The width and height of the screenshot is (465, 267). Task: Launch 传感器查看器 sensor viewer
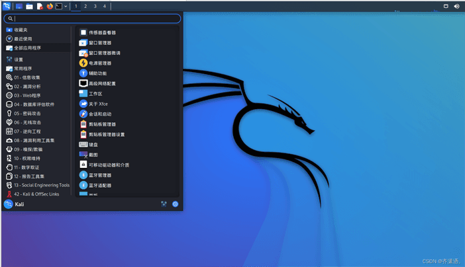128,32
